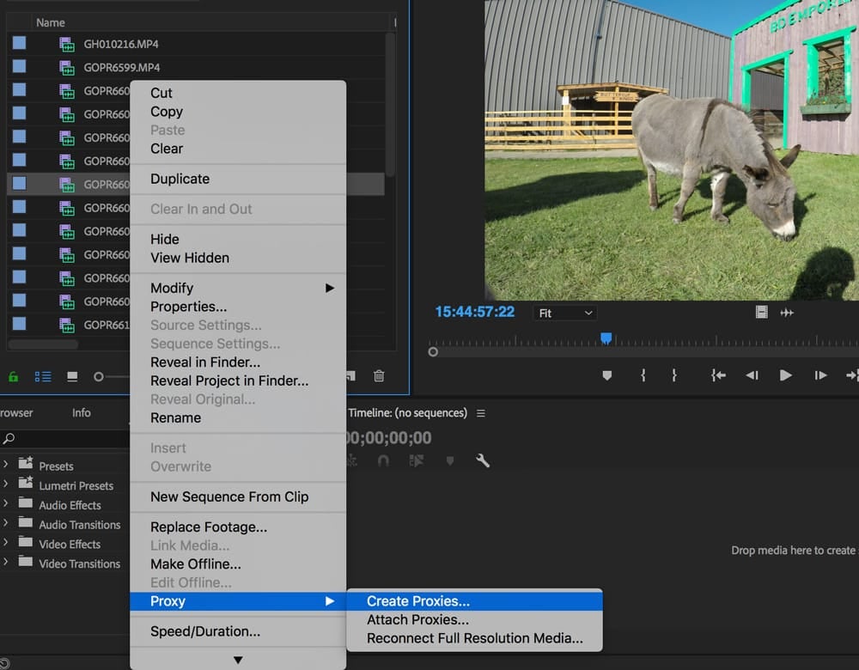Toggle label checkbox for GH010216.MP4

point(19,43)
